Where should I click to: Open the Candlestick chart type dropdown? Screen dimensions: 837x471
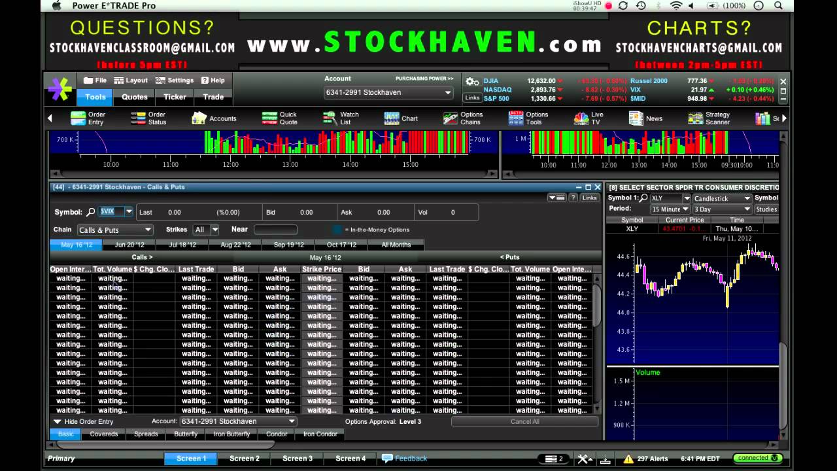[722, 198]
